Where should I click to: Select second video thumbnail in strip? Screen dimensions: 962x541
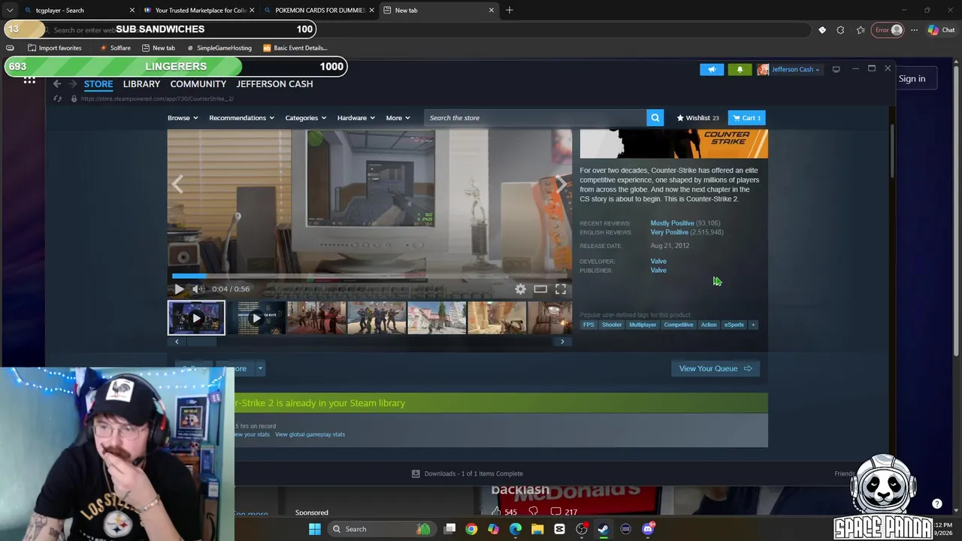[256, 318]
